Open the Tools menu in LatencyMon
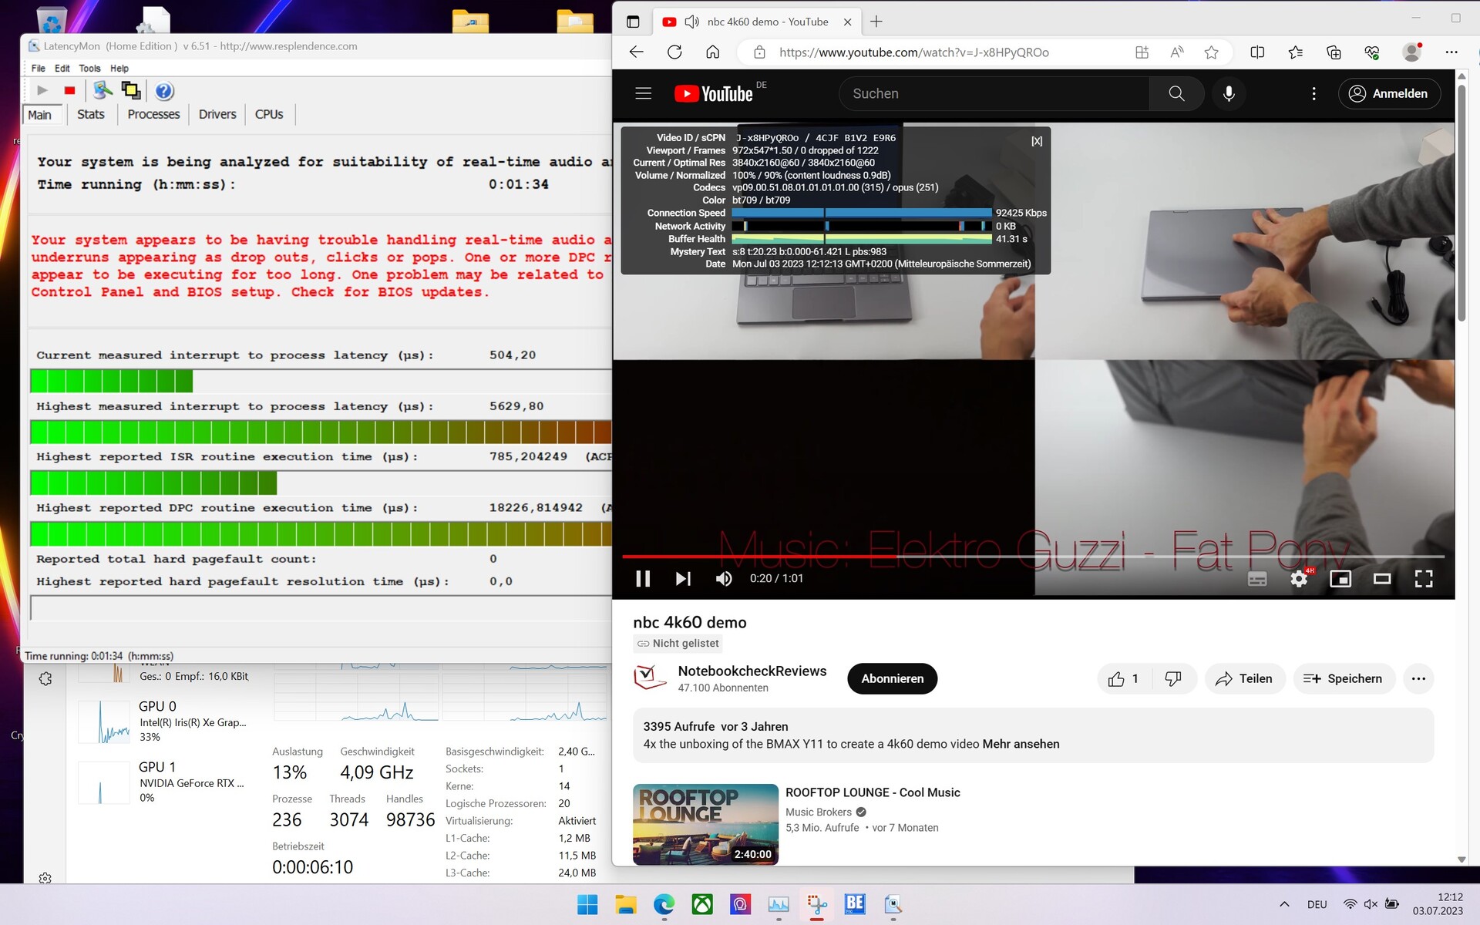This screenshot has height=925, width=1480. 89,69
